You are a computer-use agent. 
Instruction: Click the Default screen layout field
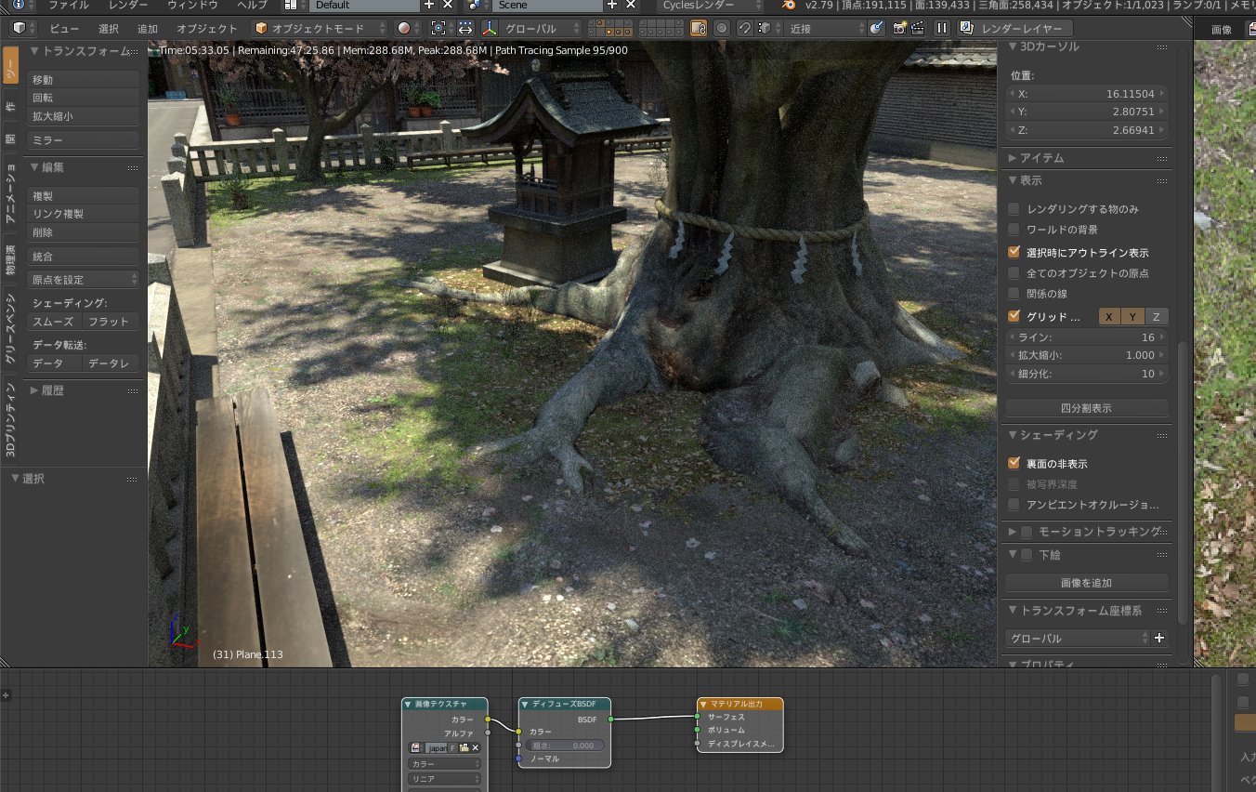[364, 5]
